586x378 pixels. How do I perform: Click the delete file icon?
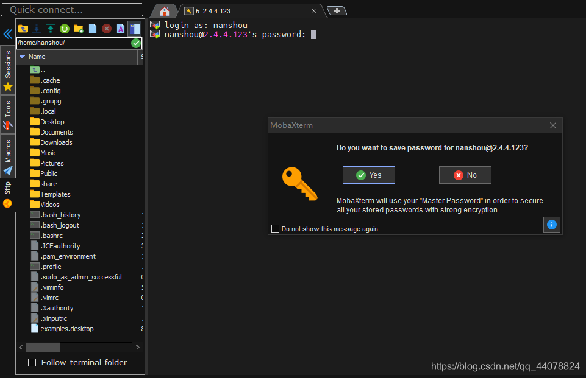106,29
